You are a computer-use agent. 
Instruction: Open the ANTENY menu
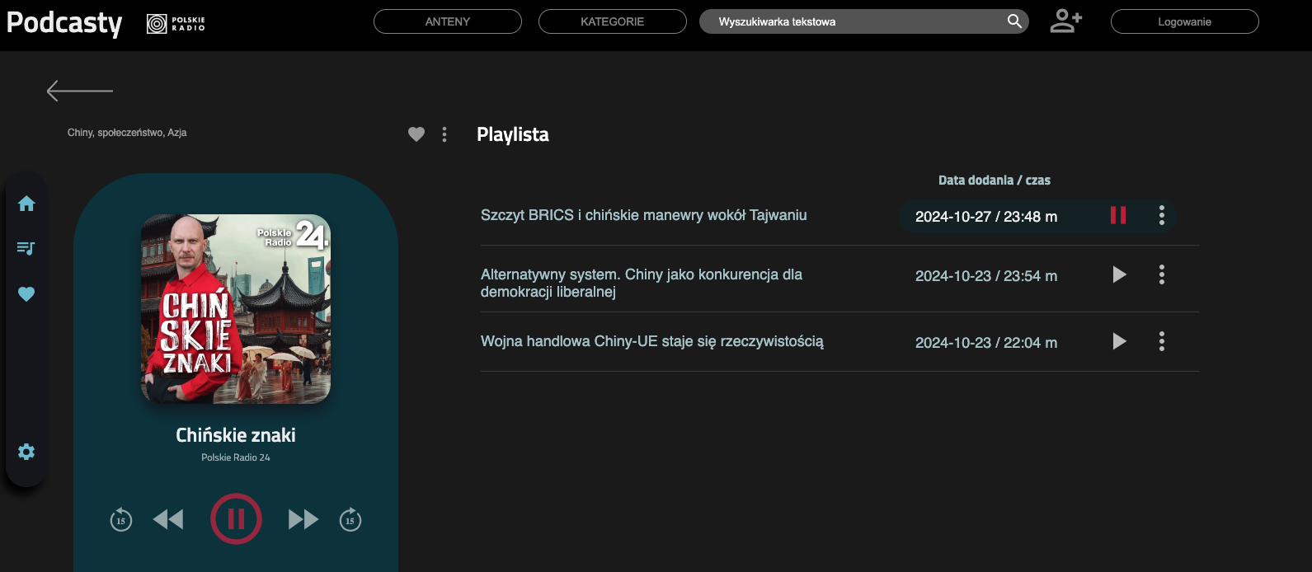pyautogui.click(x=448, y=21)
